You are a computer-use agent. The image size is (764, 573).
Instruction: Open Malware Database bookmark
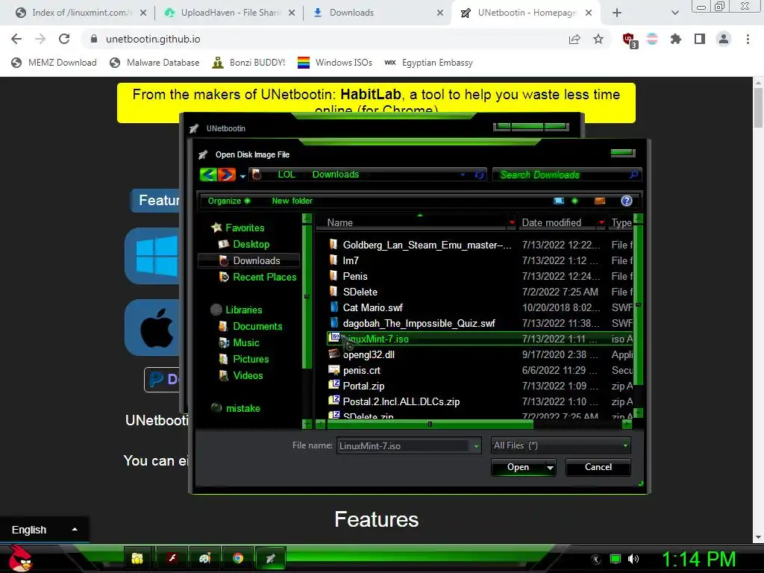tap(155, 63)
